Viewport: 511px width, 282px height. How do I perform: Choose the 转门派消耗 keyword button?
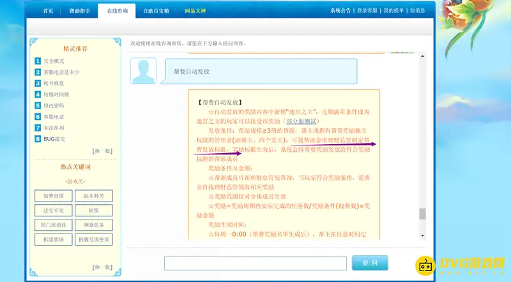[54, 225]
